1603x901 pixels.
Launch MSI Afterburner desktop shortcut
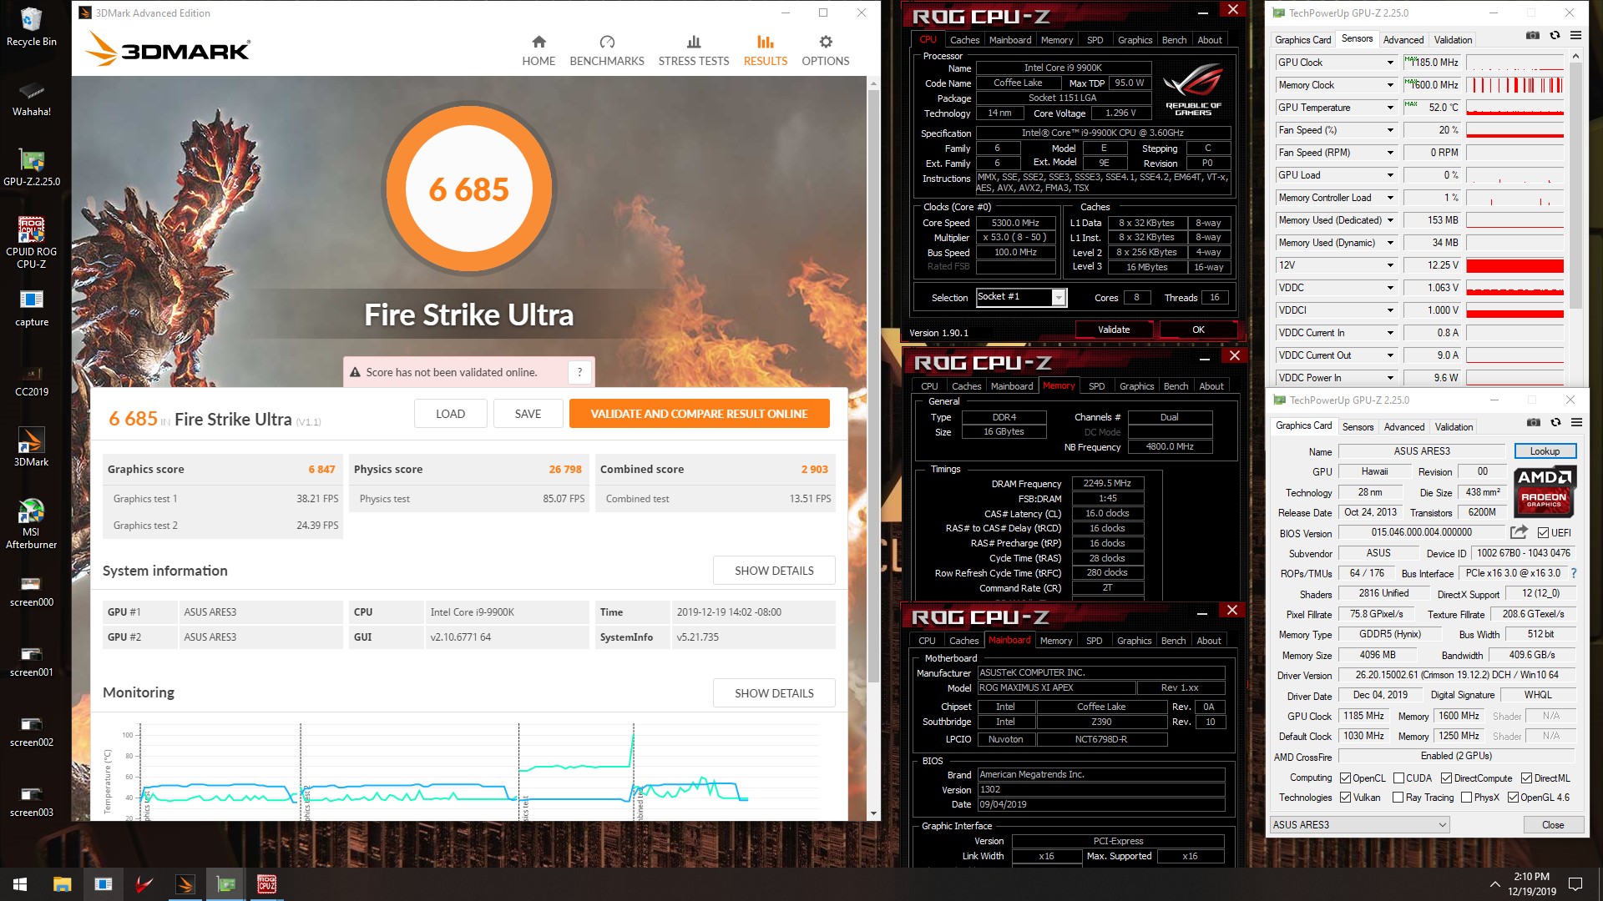tap(31, 524)
